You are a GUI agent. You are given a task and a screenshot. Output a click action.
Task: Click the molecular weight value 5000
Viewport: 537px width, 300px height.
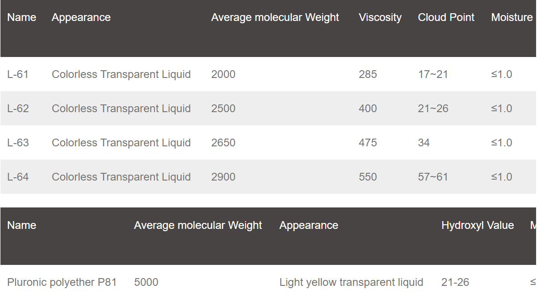tap(146, 282)
